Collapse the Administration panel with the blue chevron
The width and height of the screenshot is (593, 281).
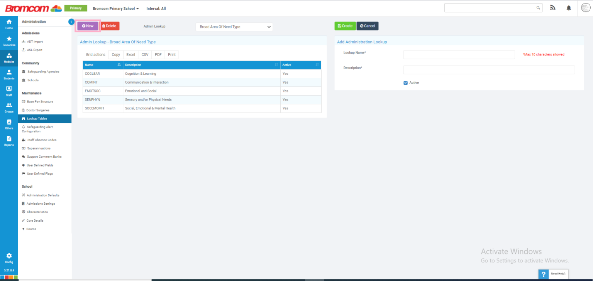click(71, 22)
